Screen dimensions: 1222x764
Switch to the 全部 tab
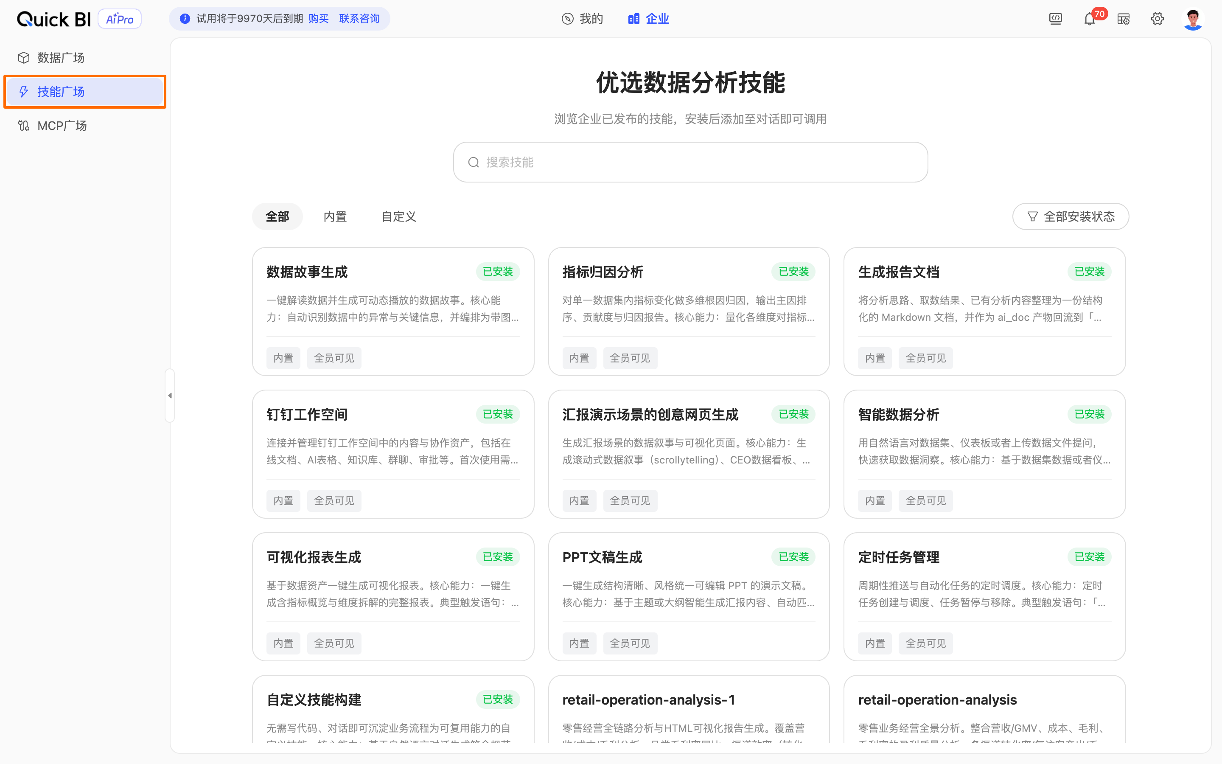pos(277,217)
